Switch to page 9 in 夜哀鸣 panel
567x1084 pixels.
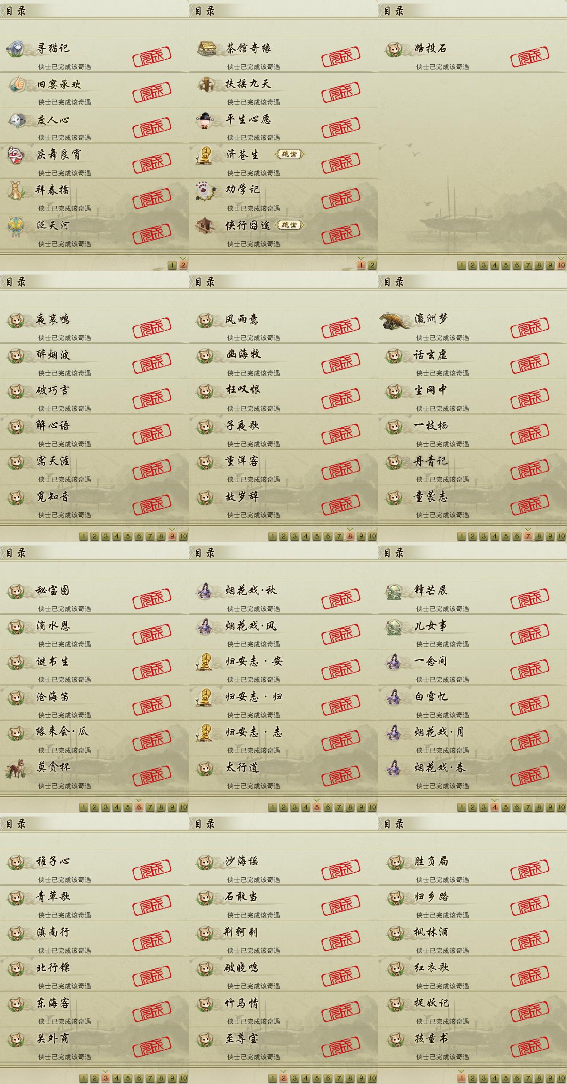pos(172,536)
